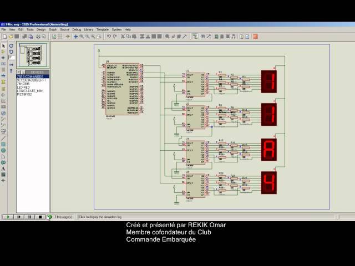Select the 2D Graphics Box tool
Viewport: 355px width, 266px height.
tap(3, 144)
